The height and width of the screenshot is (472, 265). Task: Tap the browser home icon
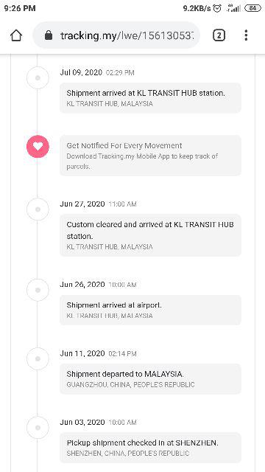click(x=16, y=35)
